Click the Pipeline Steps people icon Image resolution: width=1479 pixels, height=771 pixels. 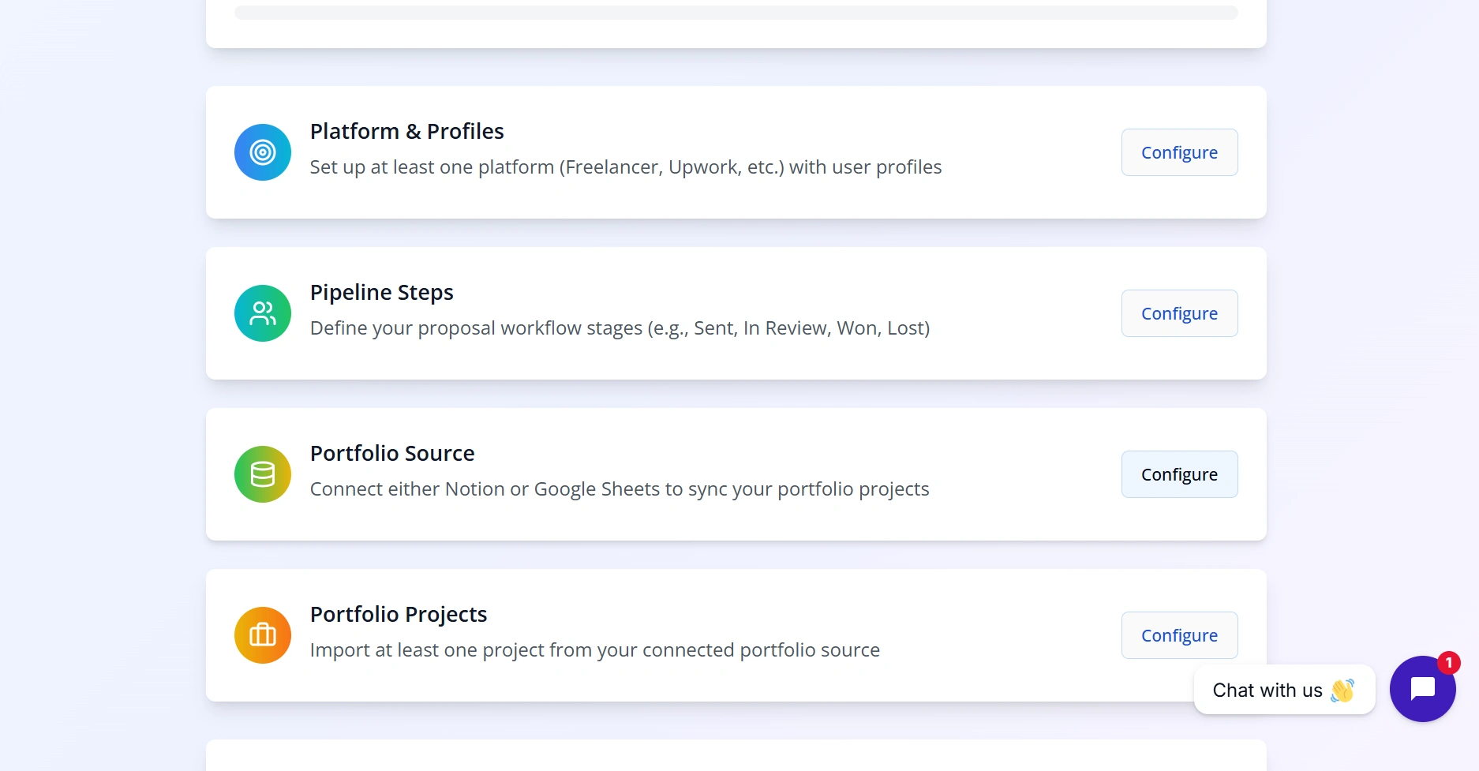263,313
